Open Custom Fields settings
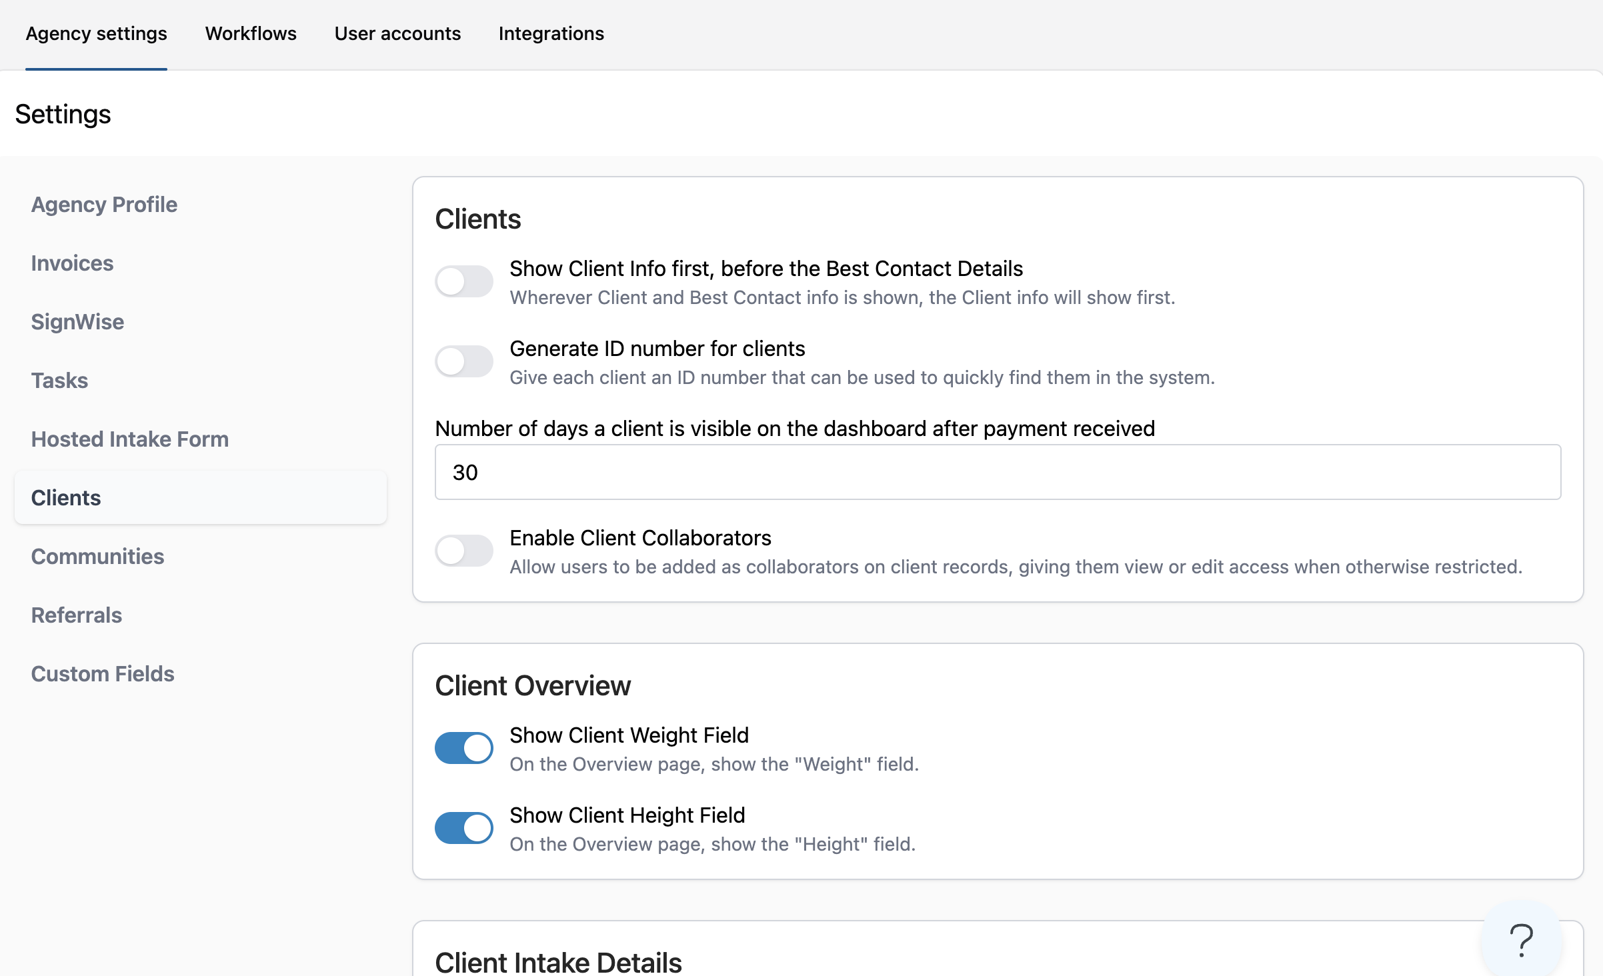The width and height of the screenshot is (1603, 976). (103, 674)
